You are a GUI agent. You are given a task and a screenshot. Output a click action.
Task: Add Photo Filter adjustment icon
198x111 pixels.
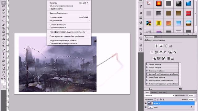170,52
